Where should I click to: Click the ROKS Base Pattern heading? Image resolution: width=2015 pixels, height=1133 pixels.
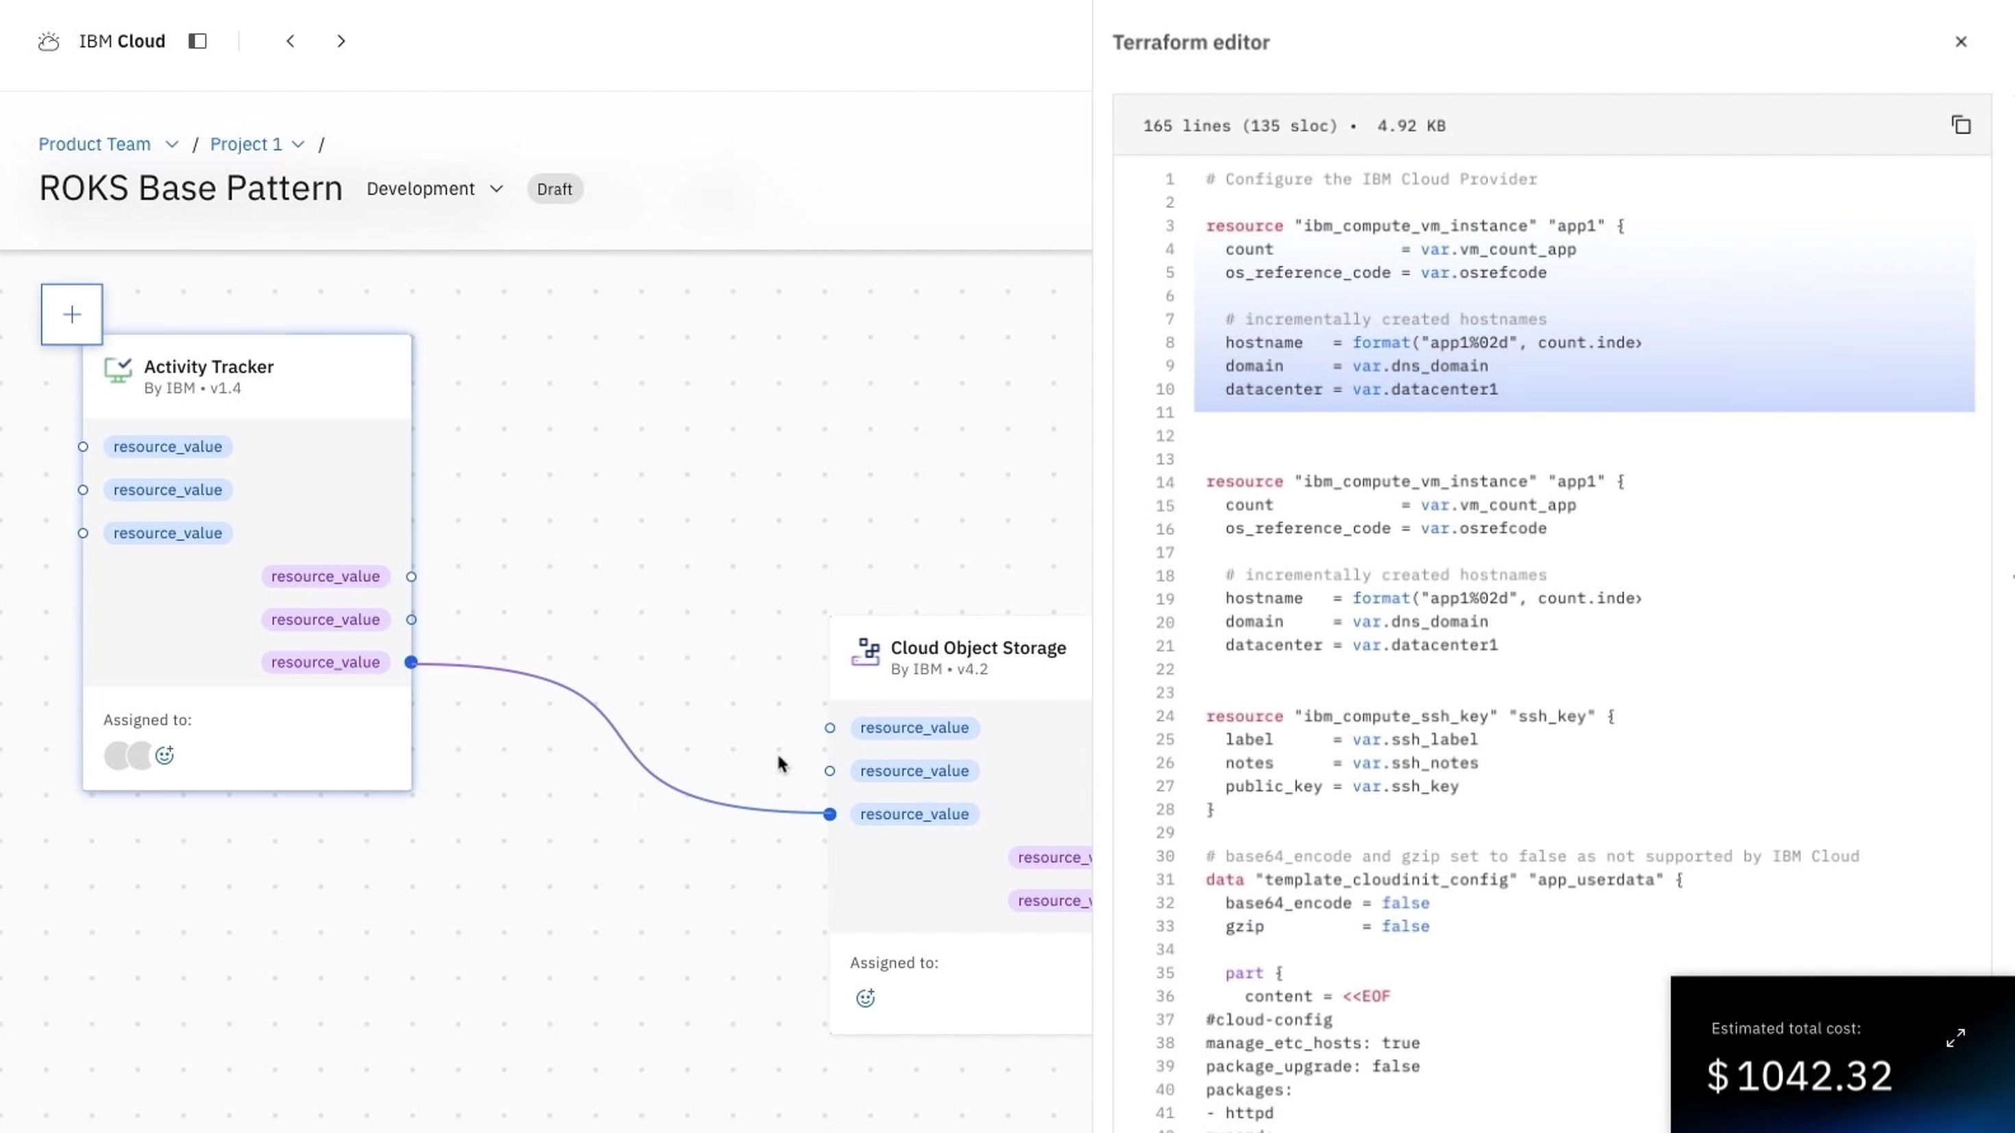pos(191,188)
